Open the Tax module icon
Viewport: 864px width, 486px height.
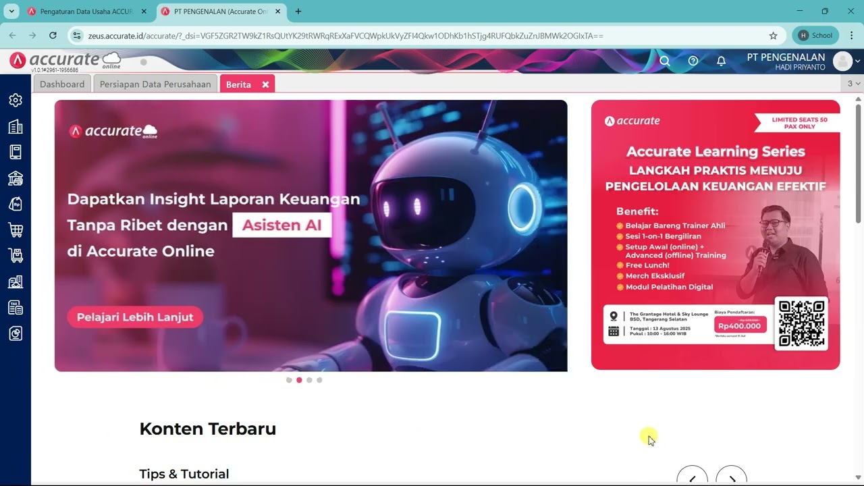pyautogui.click(x=16, y=308)
